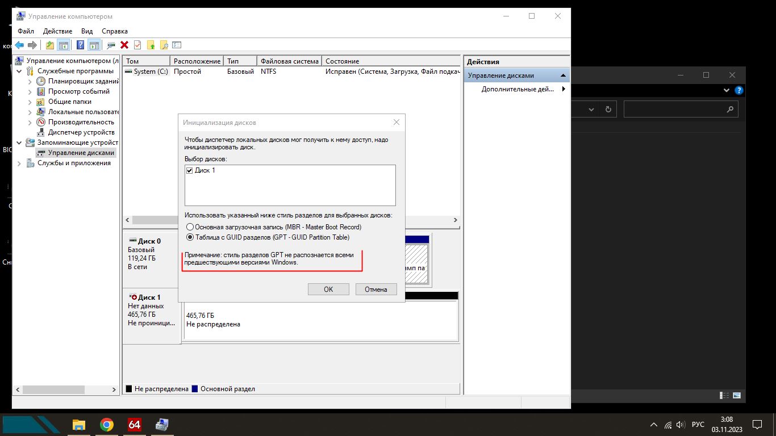Open the volume tray icon
Viewport: 776px width, 436px height.
[681, 425]
